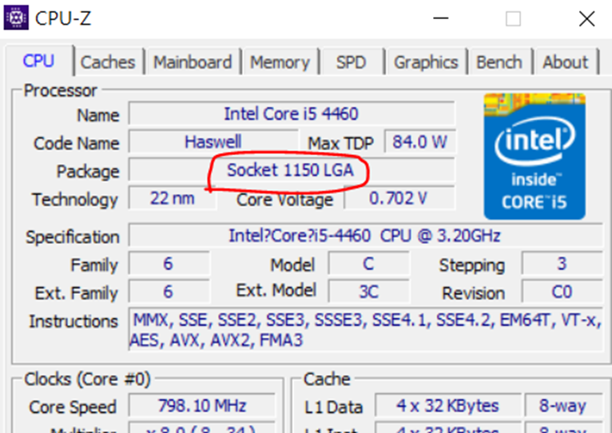Click the Technology value 22 nm
This screenshot has height=433, width=612.
[172, 198]
